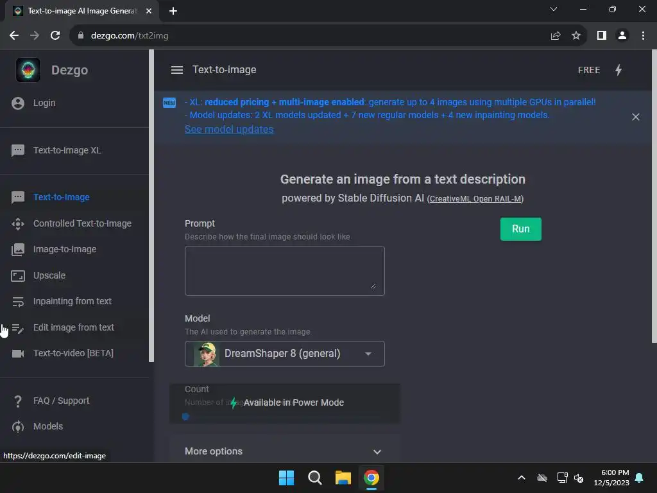The height and width of the screenshot is (493, 657).
Task: Click the Dezgo brand name
Action: click(x=69, y=70)
